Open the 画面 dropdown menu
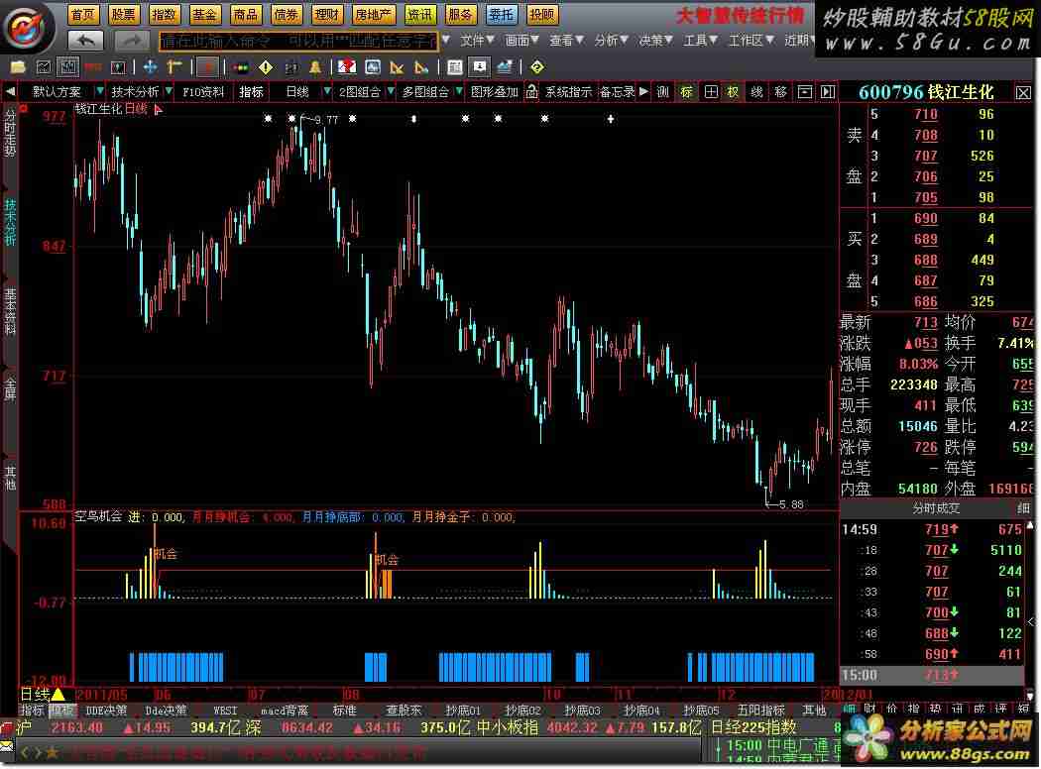This screenshot has height=769, width=1041. [x=521, y=42]
